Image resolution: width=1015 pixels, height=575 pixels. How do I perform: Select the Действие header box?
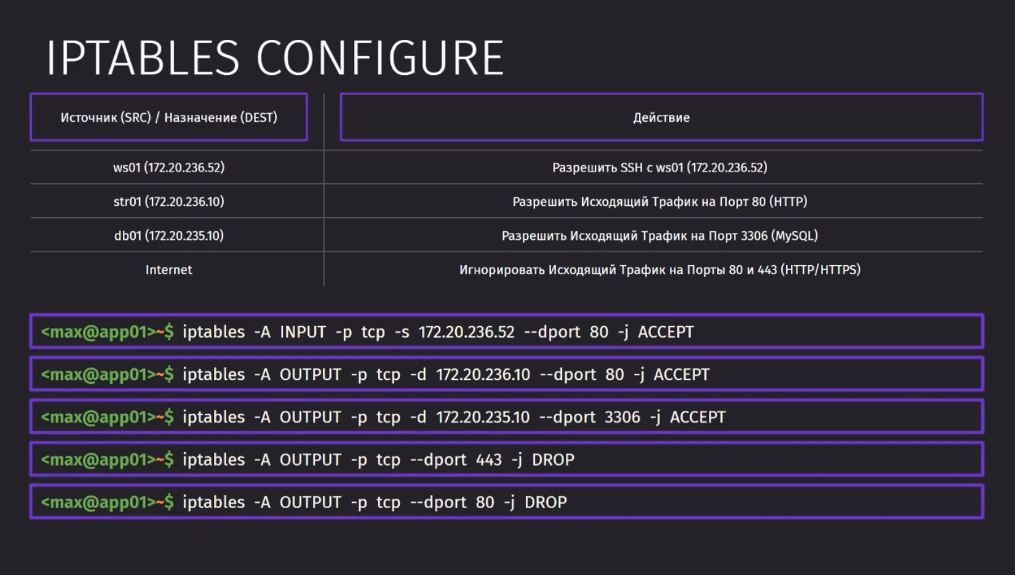[x=661, y=117]
